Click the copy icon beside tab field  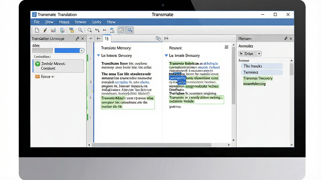pyautogui.click(x=158, y=38)
